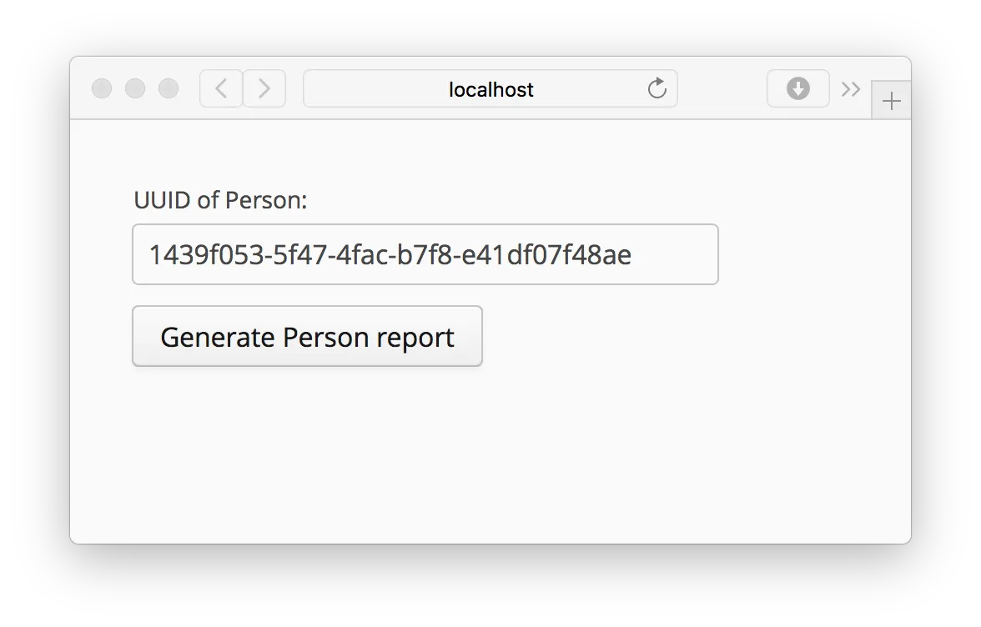Open a new tab with the plus
The image size is (981, 627).
click(x=891, y=102)
